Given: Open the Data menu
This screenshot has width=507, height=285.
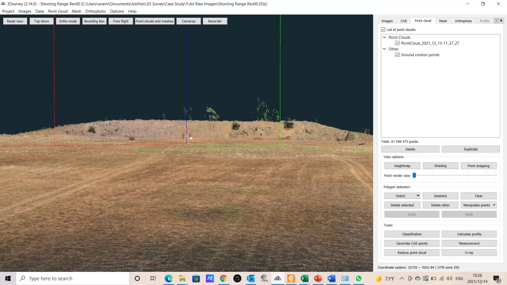Looking at the screenshot, I should [40, 11].
